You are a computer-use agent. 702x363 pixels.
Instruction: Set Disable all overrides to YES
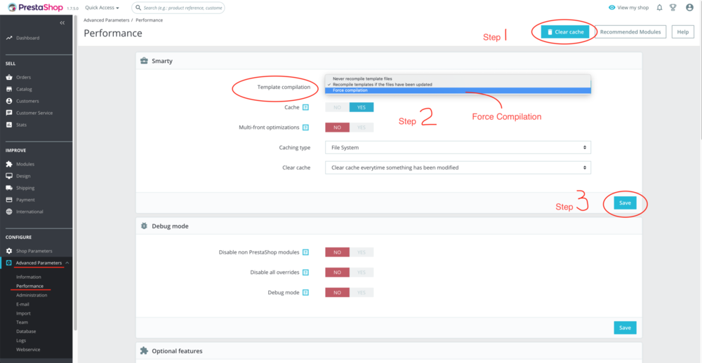(x=362, y=272)
